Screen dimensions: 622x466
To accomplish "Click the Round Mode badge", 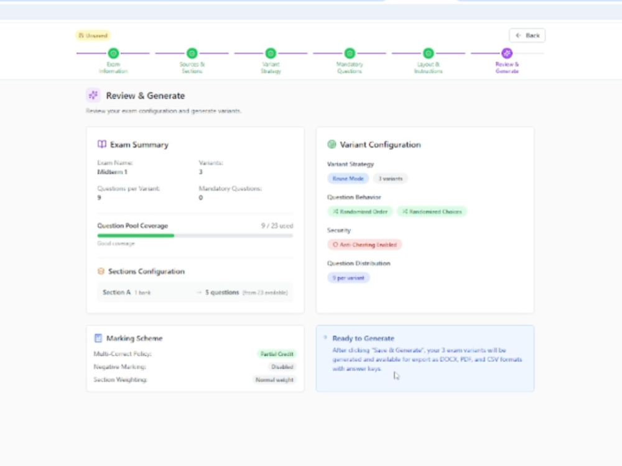I will click(x=348, y=179).
